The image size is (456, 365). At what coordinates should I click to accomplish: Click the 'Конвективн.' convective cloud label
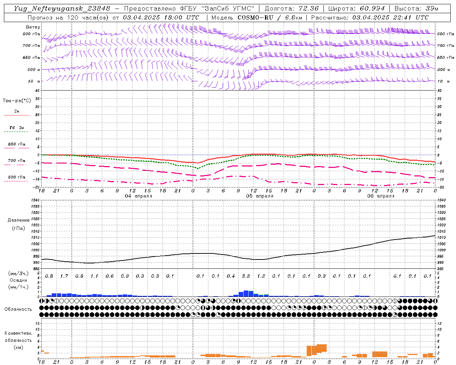[x=18, y=333]
